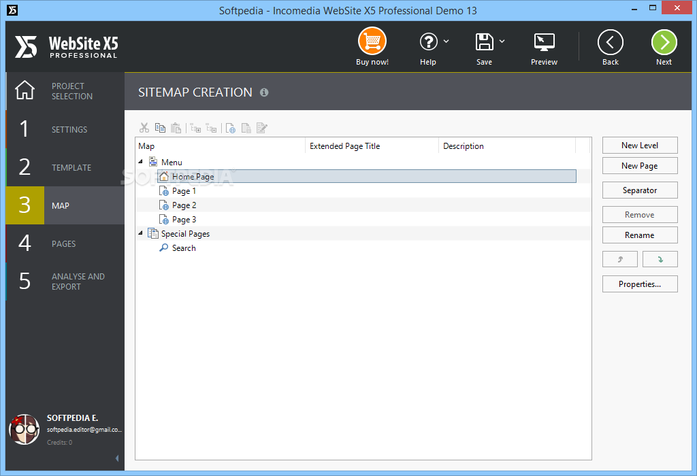Save the project with the floppy disk icon

484,41
